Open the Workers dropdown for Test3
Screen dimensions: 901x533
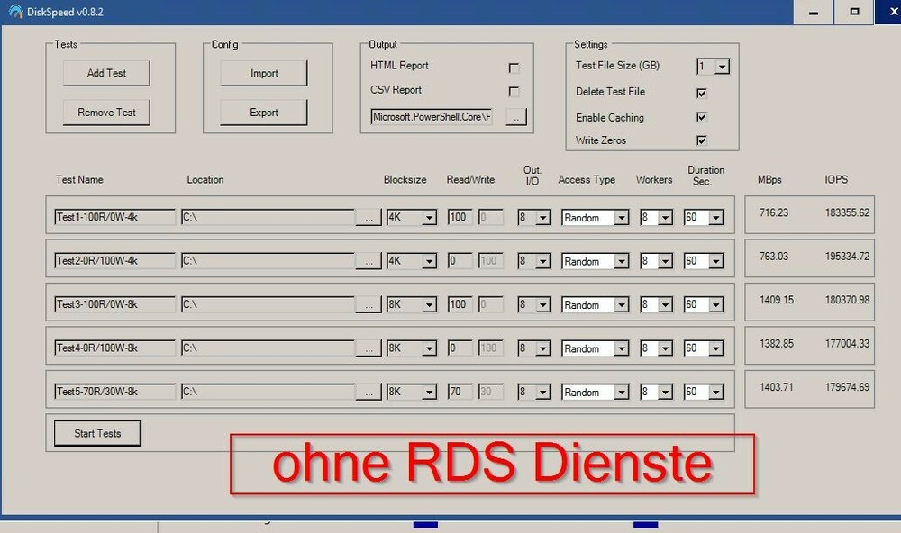point(666,304)
